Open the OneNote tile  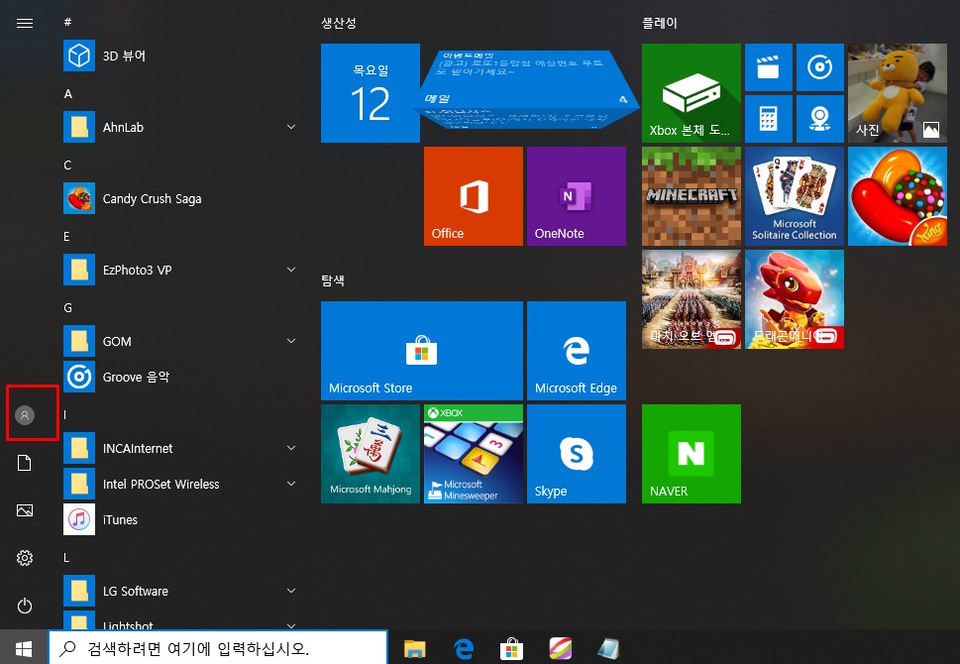point(577,196)
